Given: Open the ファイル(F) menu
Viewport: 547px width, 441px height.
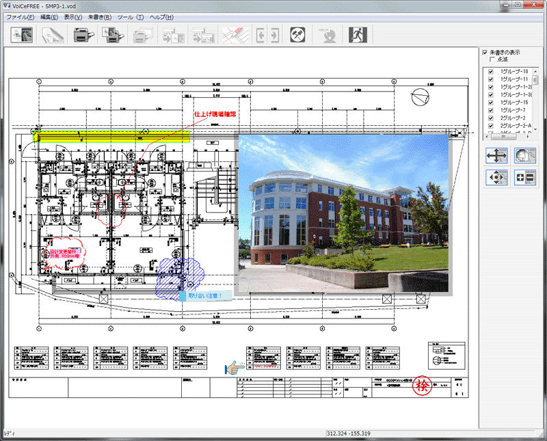Looking at the screenshot, I should coord(20,16).
